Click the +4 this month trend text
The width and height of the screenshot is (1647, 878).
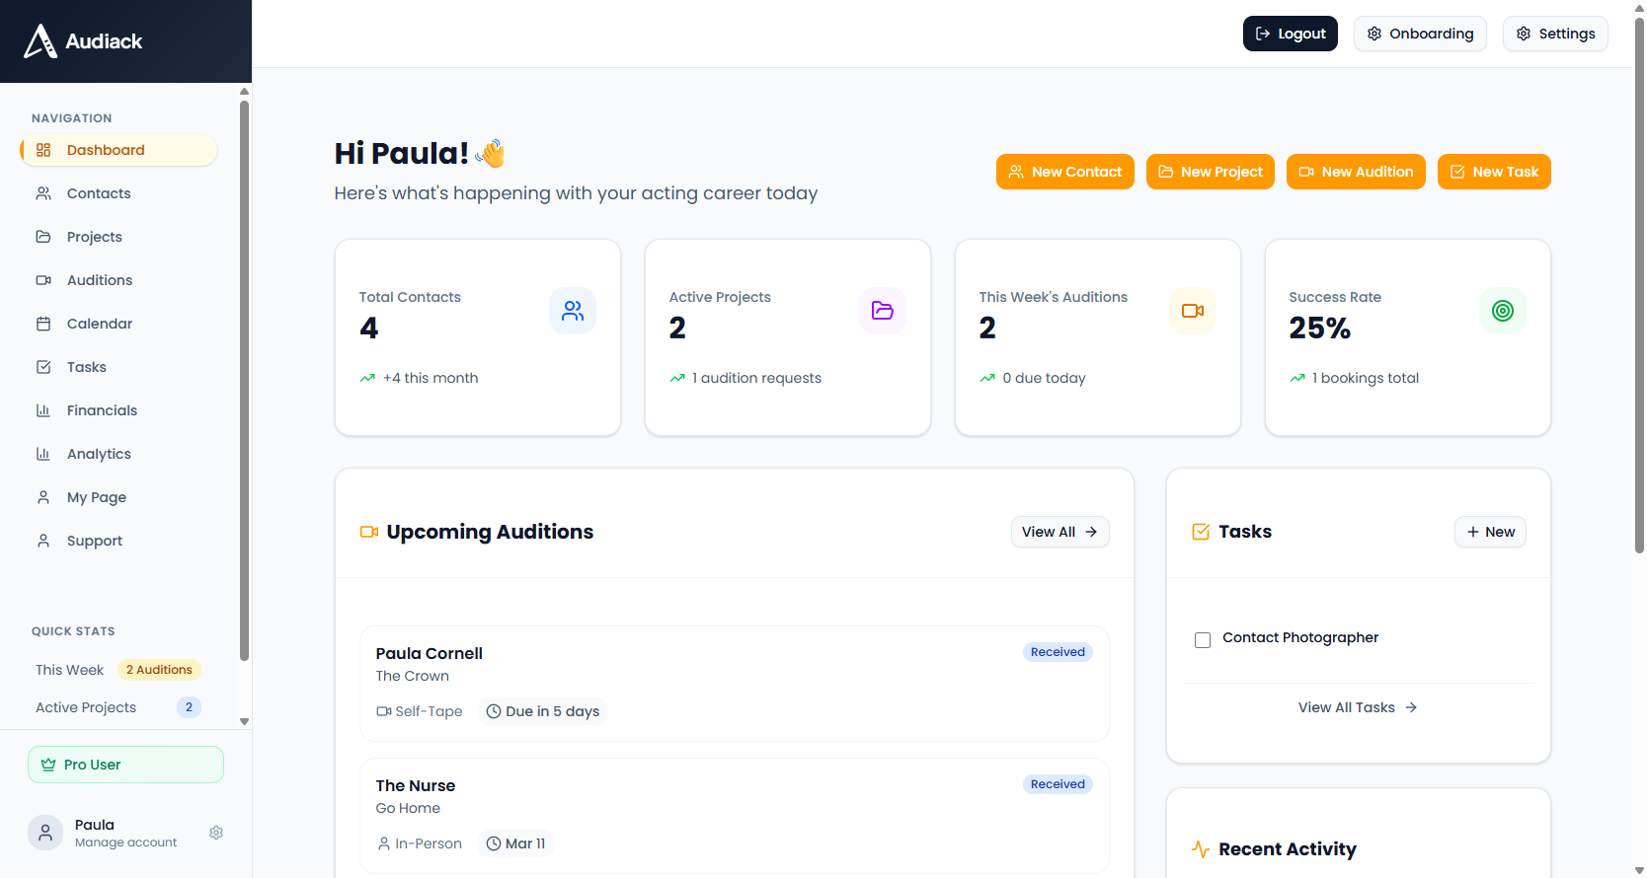point(431,378)
